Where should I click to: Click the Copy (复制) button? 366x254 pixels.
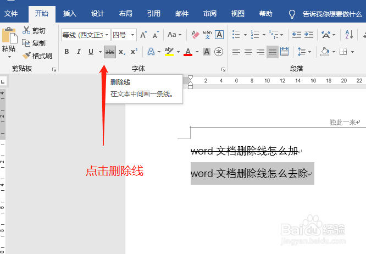pyautogui.click(x=34, y=43)
